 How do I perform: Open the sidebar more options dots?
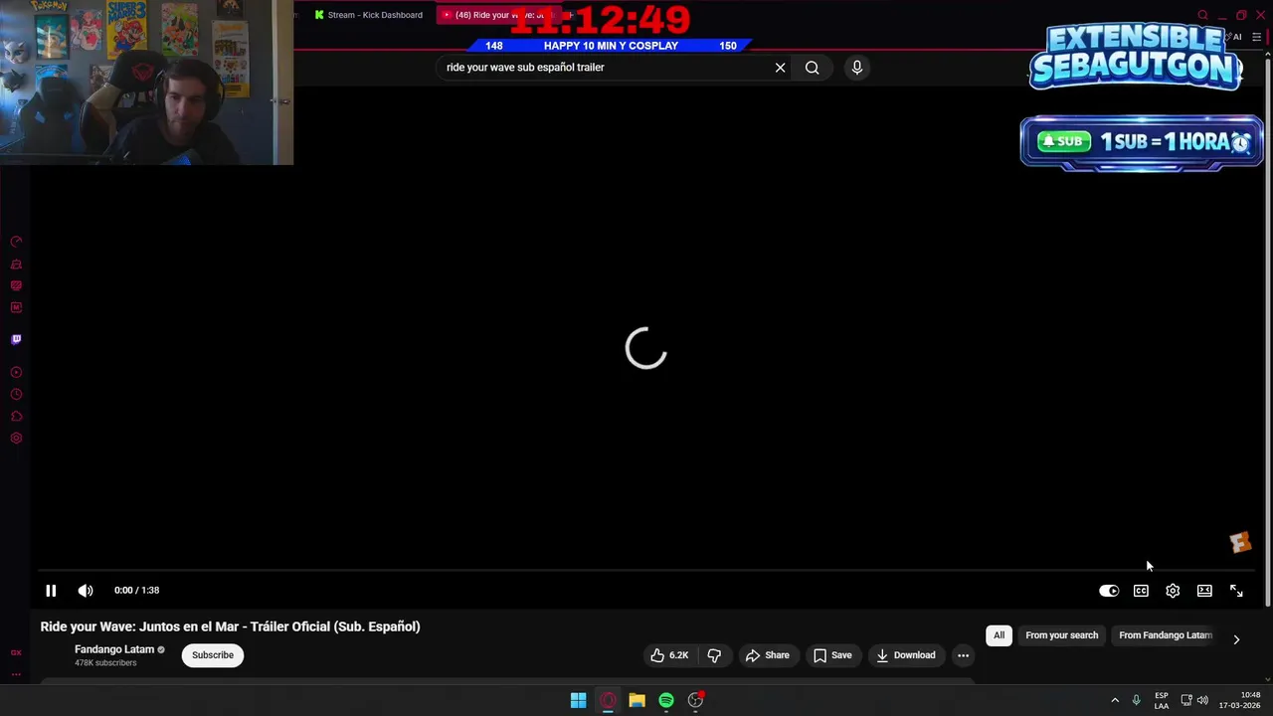point(16,674)
